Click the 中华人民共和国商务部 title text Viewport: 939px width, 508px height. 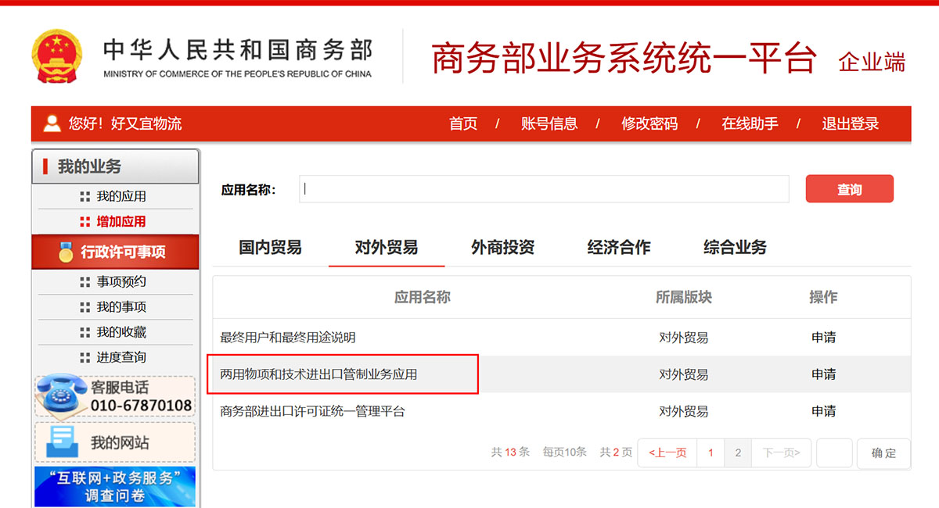[238, 50]
